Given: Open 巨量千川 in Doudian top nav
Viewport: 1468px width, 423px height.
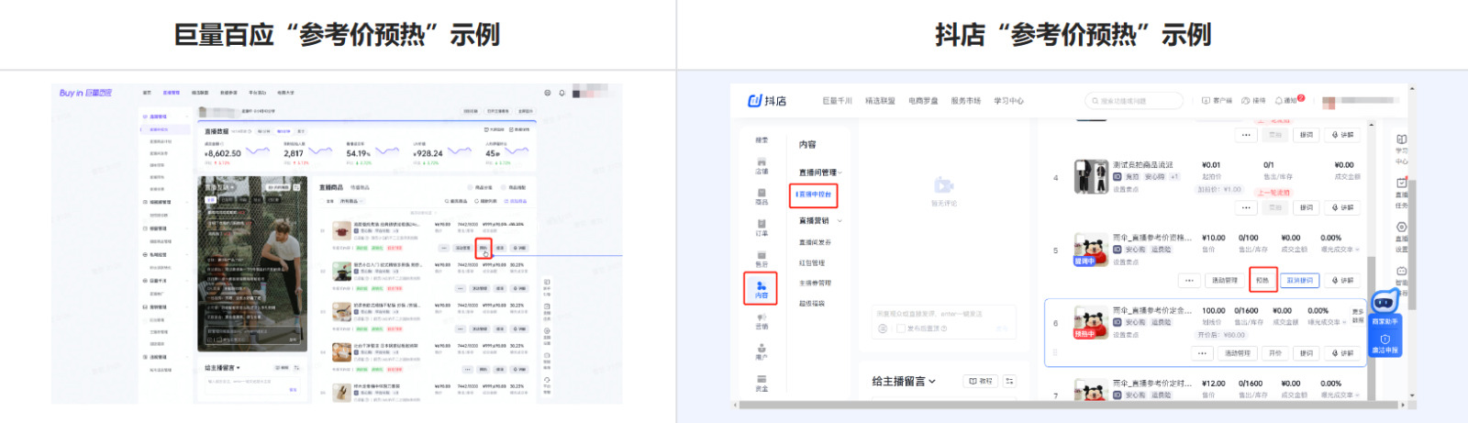Looking at the screenshot, I should [x=837, y=101].
